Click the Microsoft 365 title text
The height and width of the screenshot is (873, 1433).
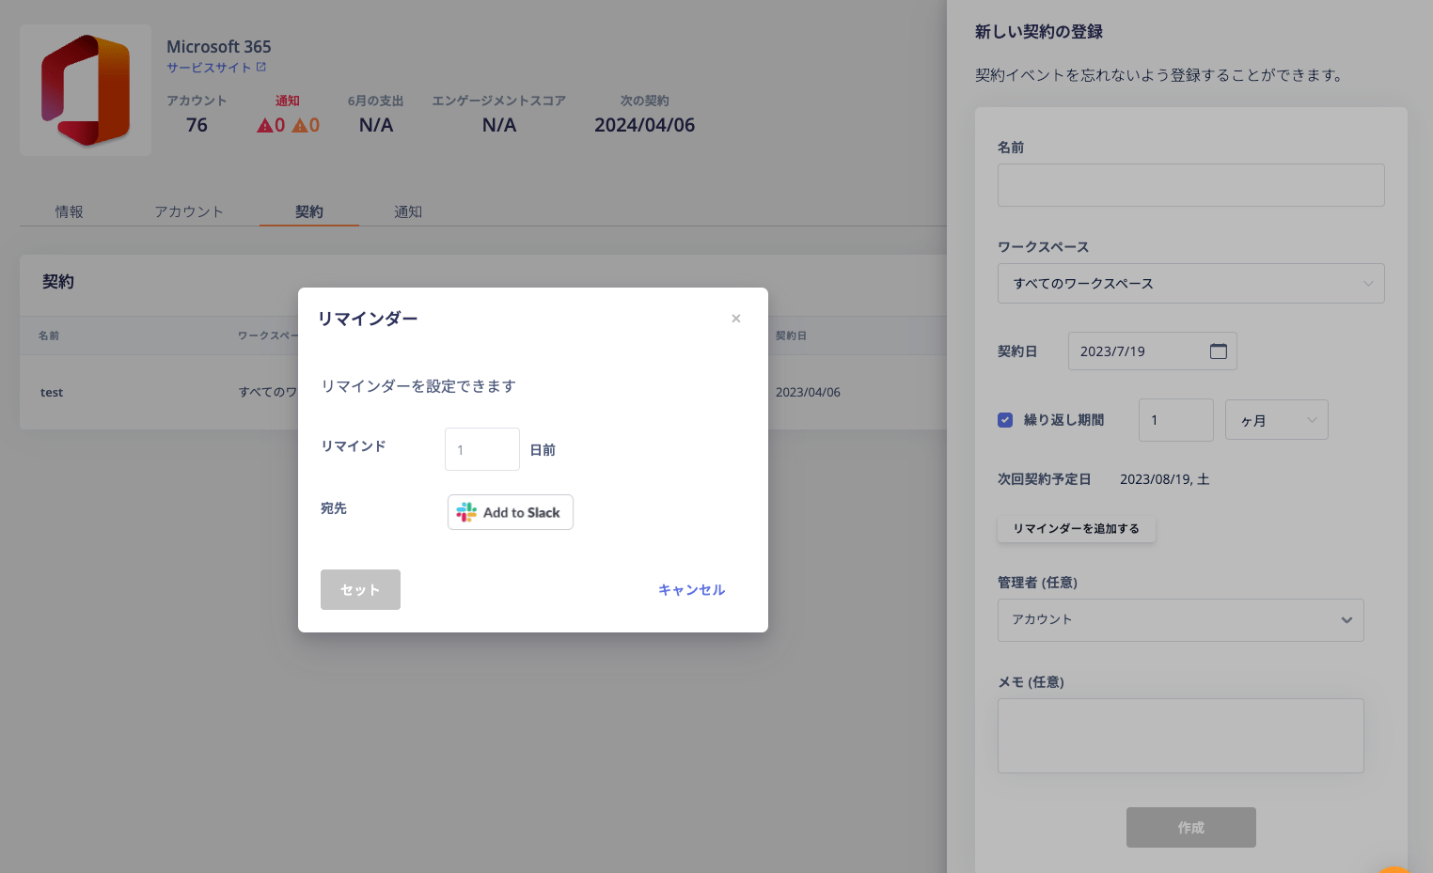click(x=218, y=46)
